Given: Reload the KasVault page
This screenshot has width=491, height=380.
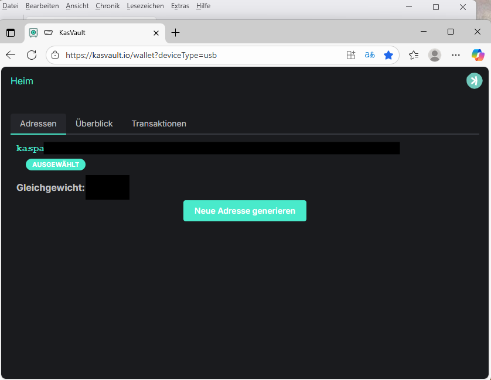Looking at the screenshot, I should [32, 55].
